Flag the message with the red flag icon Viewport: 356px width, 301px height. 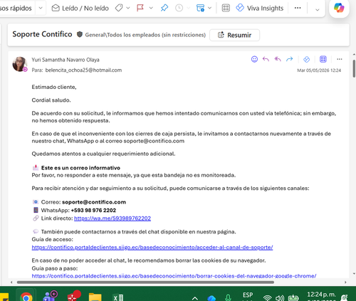point(140,8)
